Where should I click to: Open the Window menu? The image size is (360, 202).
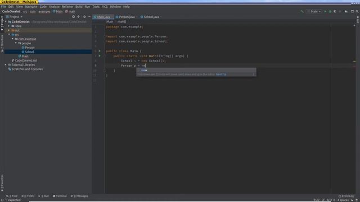pos(115,7)
